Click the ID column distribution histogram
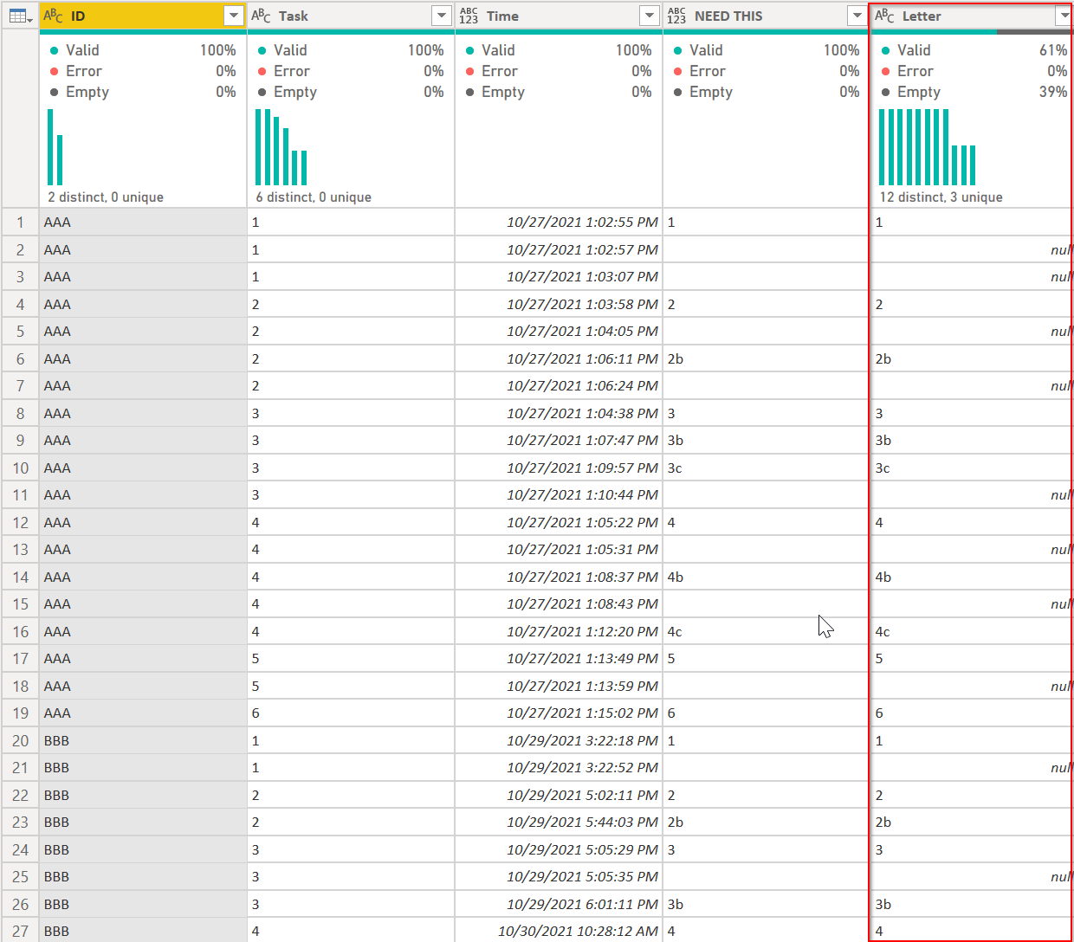 pos(55,147)
